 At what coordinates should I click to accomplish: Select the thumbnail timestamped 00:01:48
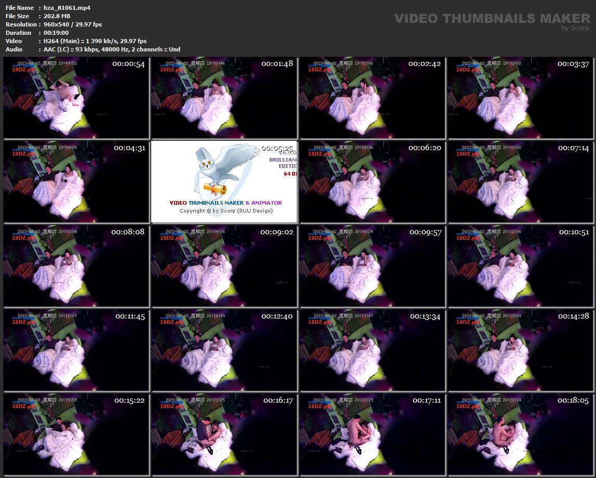coord(224,98)
